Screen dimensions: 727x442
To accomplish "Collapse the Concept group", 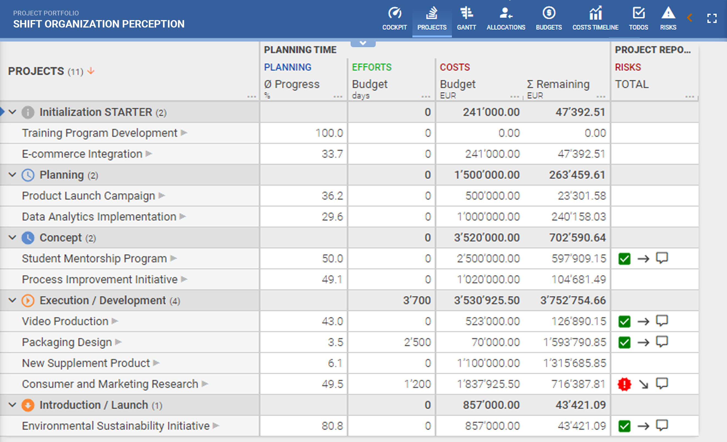I will click(12, 238).
